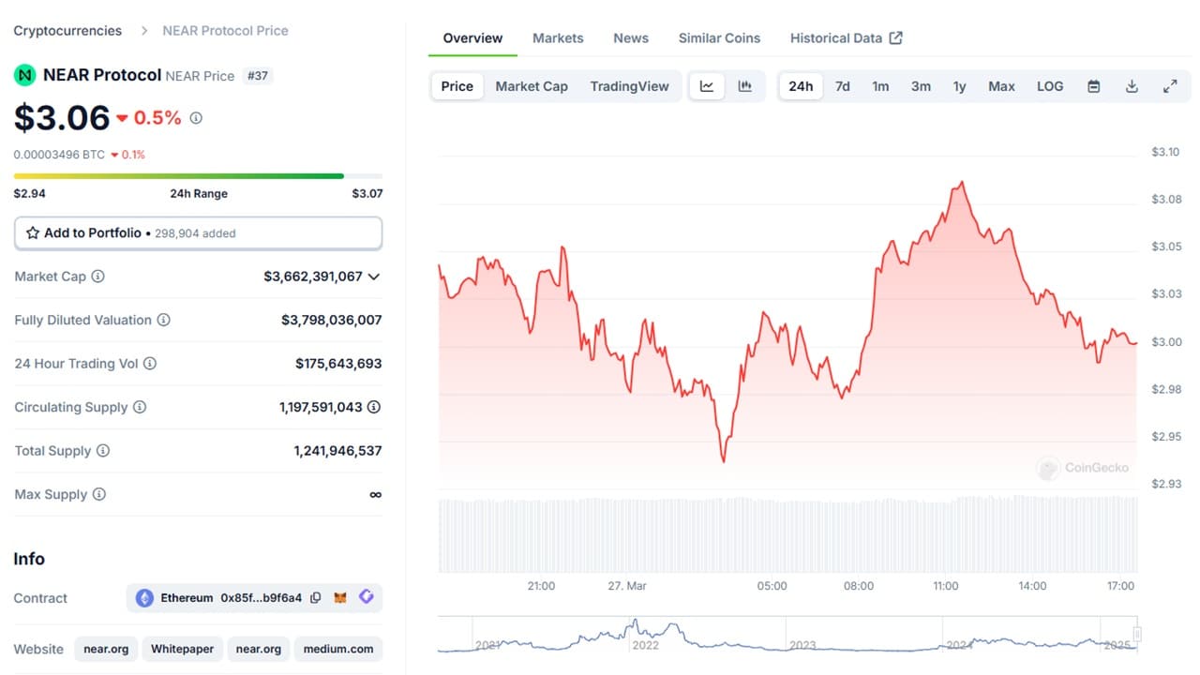Click the 24h Range progress bar

point(198,175)
